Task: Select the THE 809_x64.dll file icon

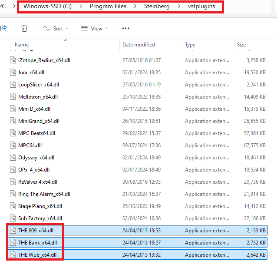Action: [13, 231]
